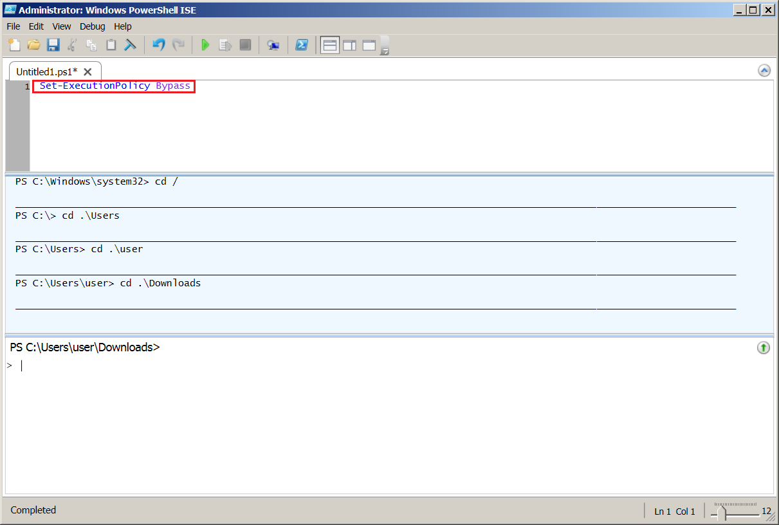
Task: Show script pane maximized layout
Action: tap(369, 45)
